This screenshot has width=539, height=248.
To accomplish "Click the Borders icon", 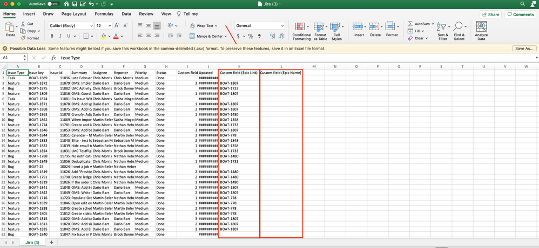I will coord(86,36).
